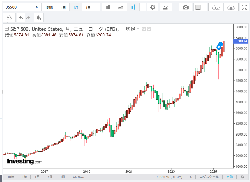Open the compare symbols scales icon
Viewport: 250px width, 182px height.
(x=9, y=18)
